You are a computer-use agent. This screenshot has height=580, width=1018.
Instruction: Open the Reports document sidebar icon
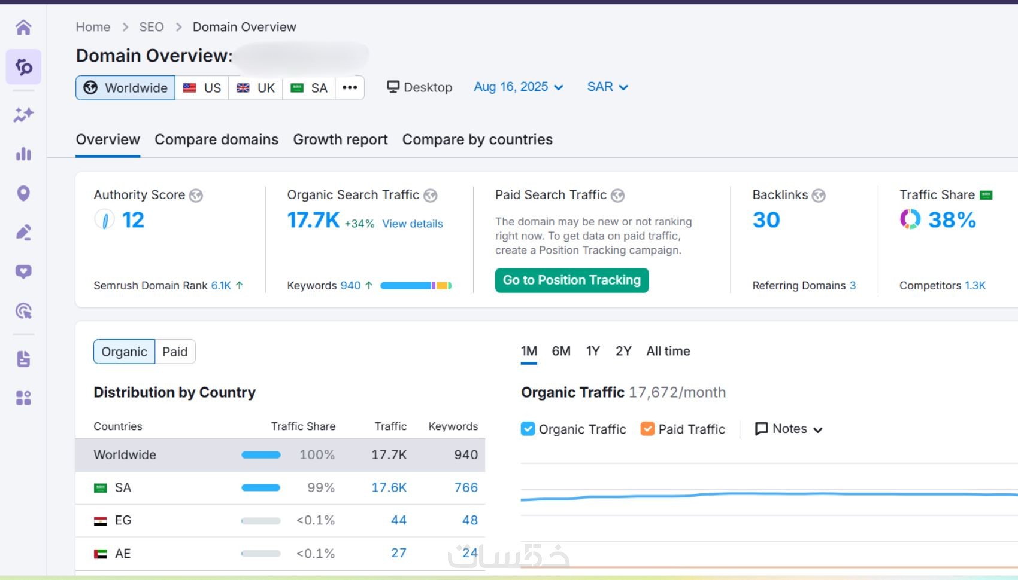point(23,359)
